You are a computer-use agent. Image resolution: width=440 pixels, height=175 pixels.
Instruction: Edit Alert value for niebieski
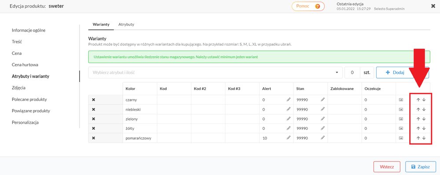point(289,109)
